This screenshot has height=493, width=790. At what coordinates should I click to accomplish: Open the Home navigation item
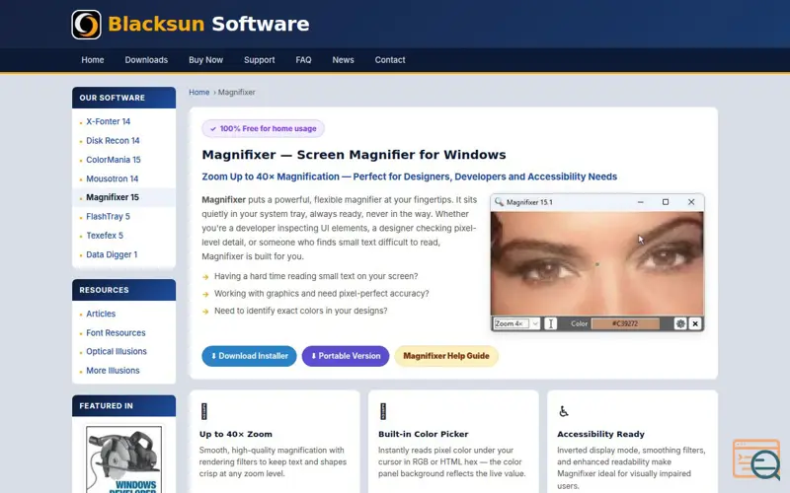(93, 60)
